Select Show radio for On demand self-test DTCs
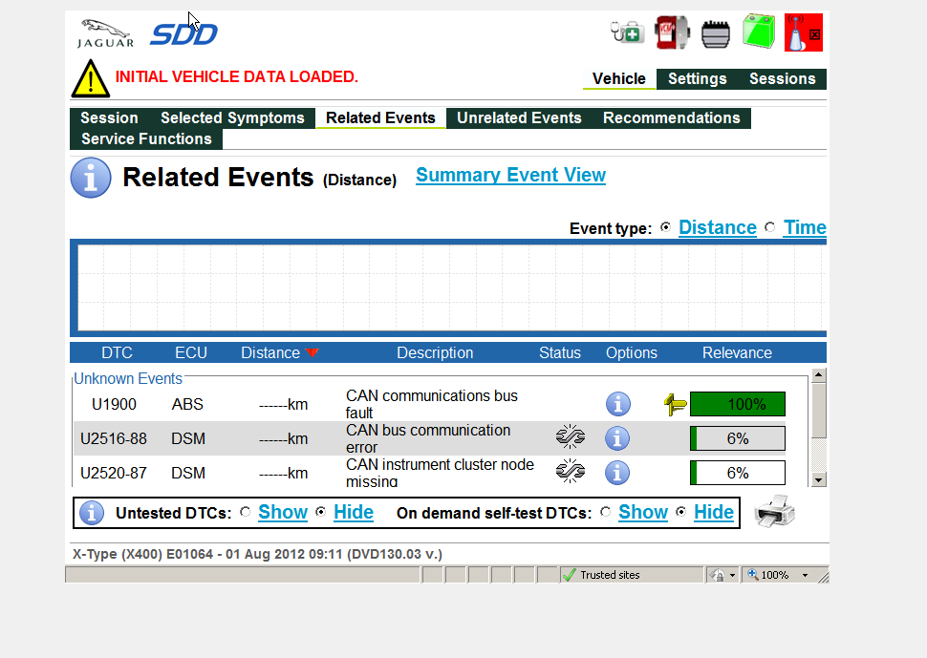 (606, 513)
